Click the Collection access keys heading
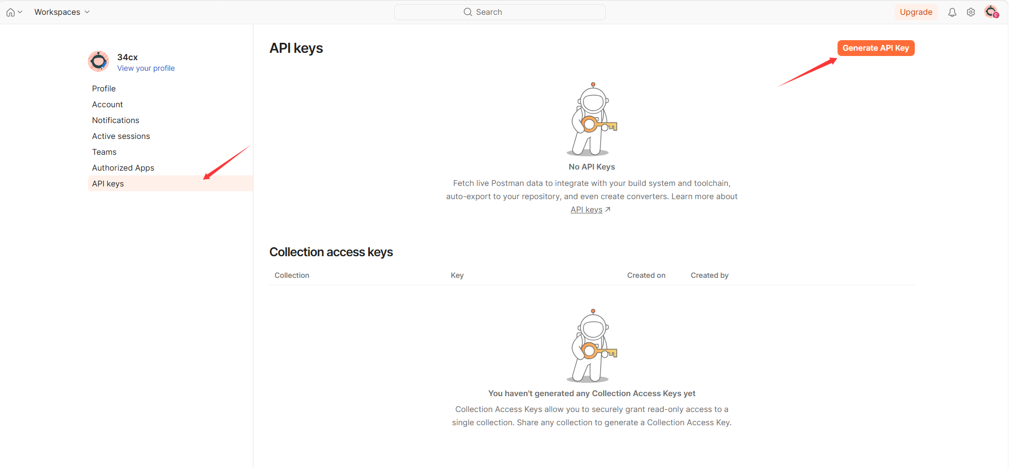The image size is (1010, 468). (x=331, y=252)
